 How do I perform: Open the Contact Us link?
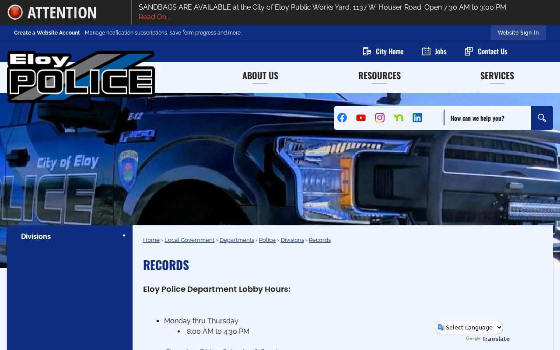tap(486, 51)
